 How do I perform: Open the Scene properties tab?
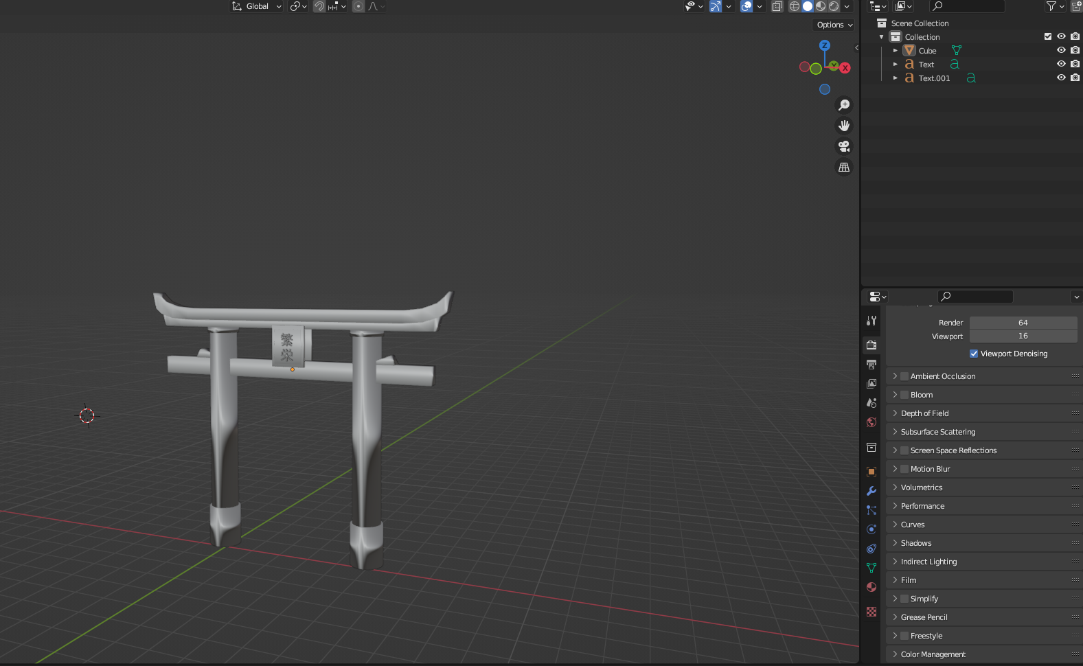coord(871,403)
